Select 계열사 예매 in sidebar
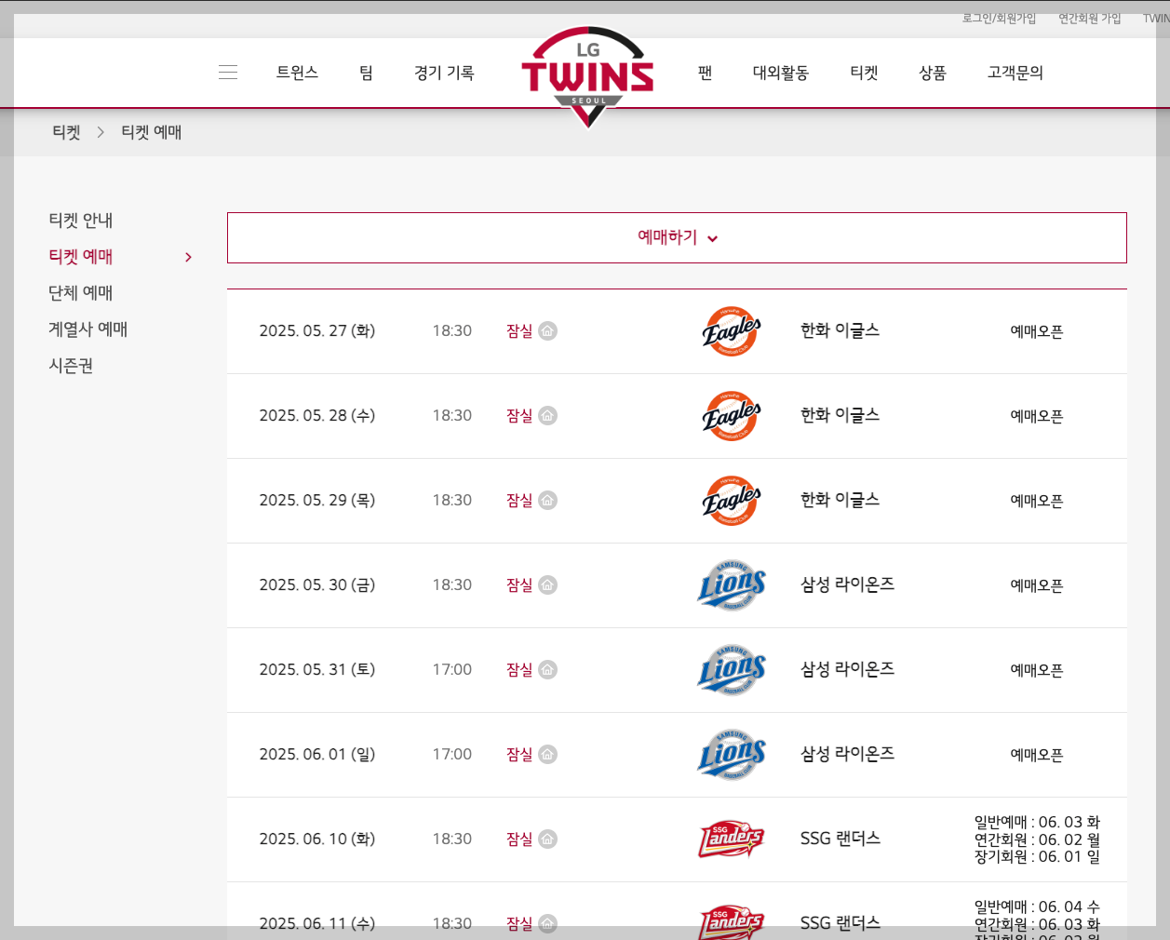The image size is (1170, 940). pyautogui.click(x=88, y=329)
